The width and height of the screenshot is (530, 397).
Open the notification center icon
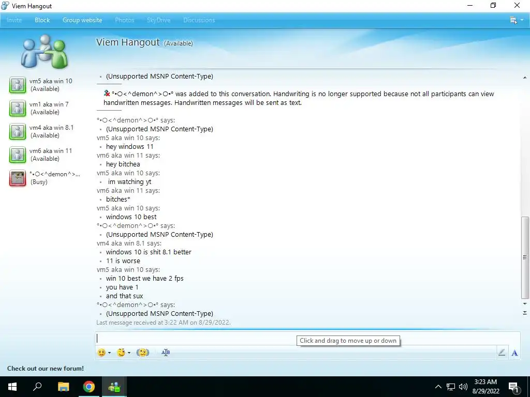[x=514, y=387]
